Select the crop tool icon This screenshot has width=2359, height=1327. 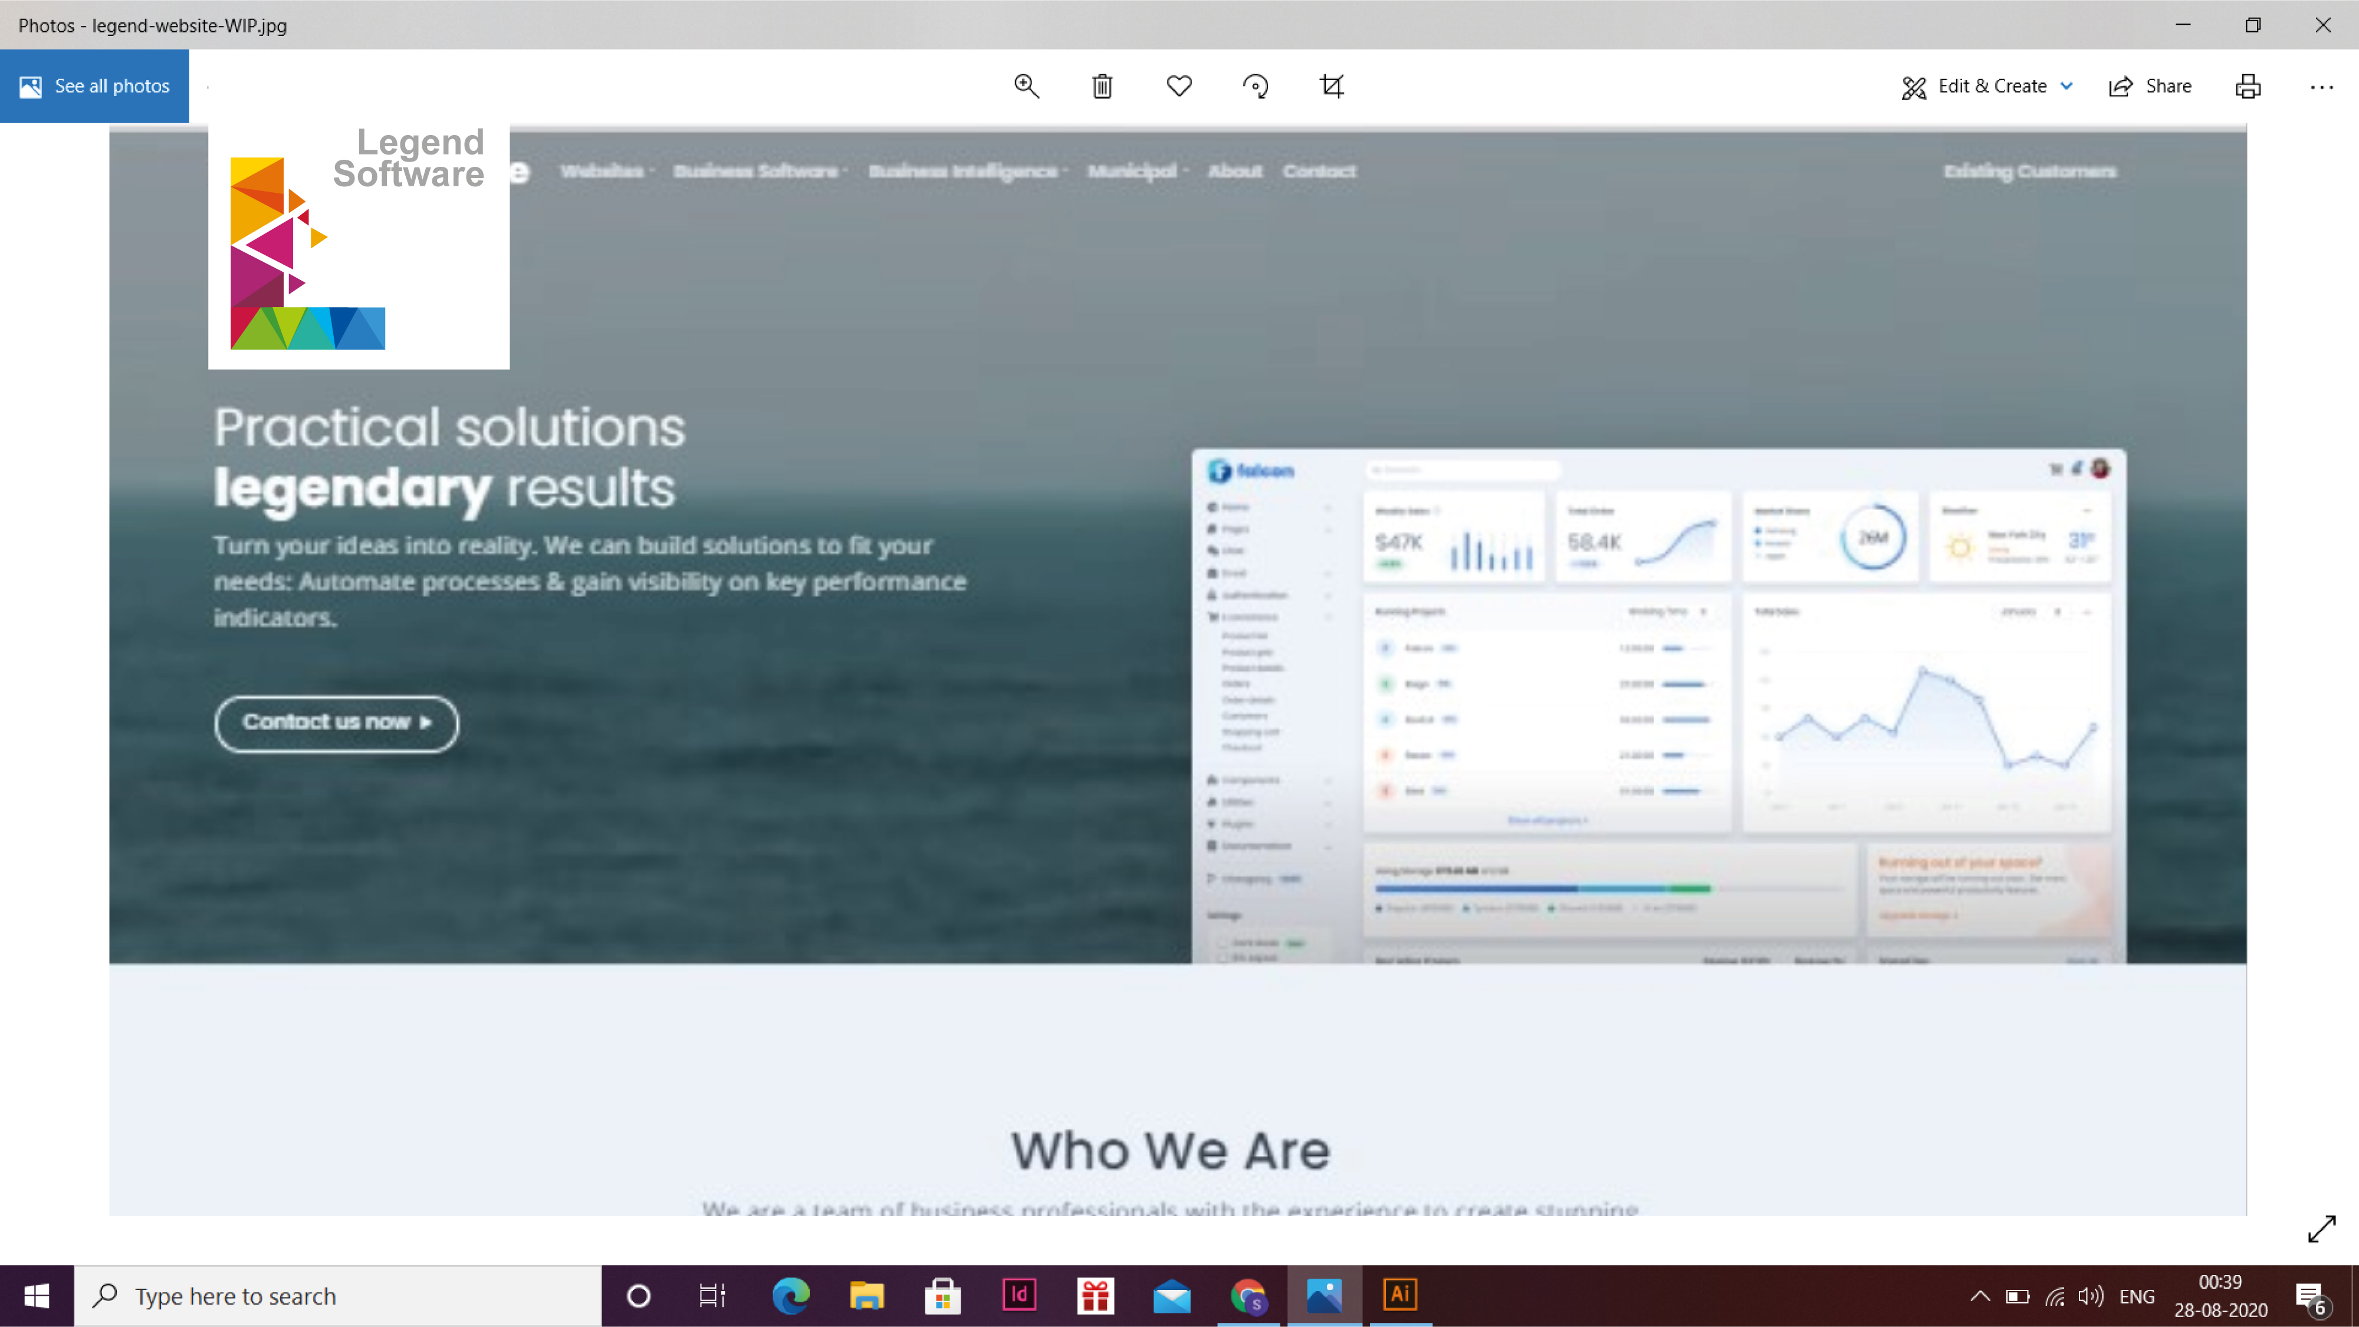pos(1332,86)
